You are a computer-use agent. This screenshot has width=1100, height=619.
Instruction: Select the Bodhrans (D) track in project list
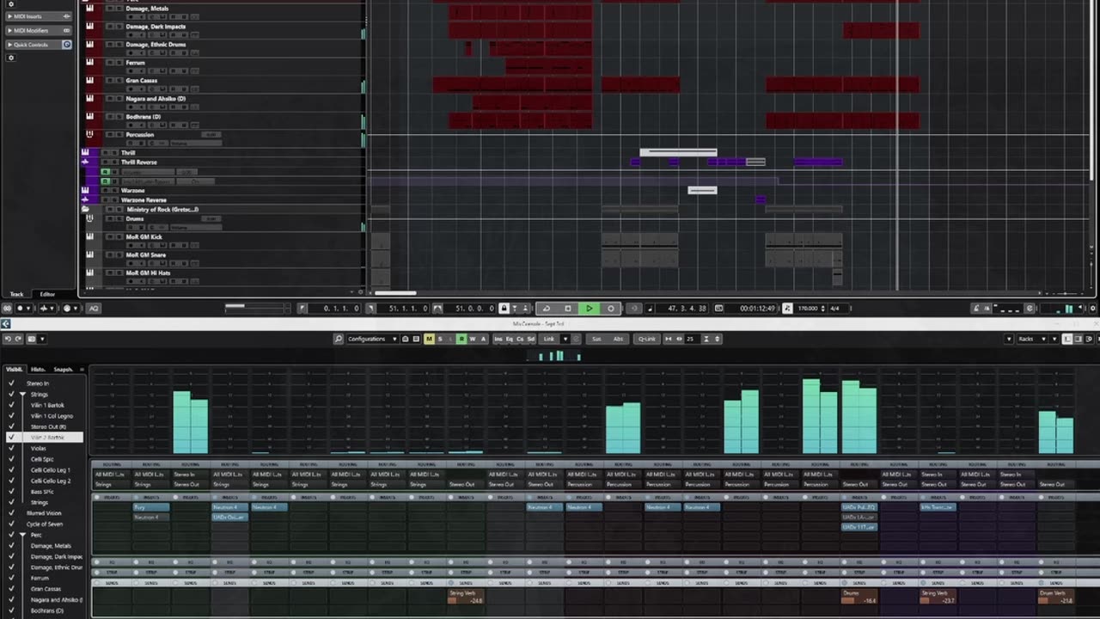[144, 117]
